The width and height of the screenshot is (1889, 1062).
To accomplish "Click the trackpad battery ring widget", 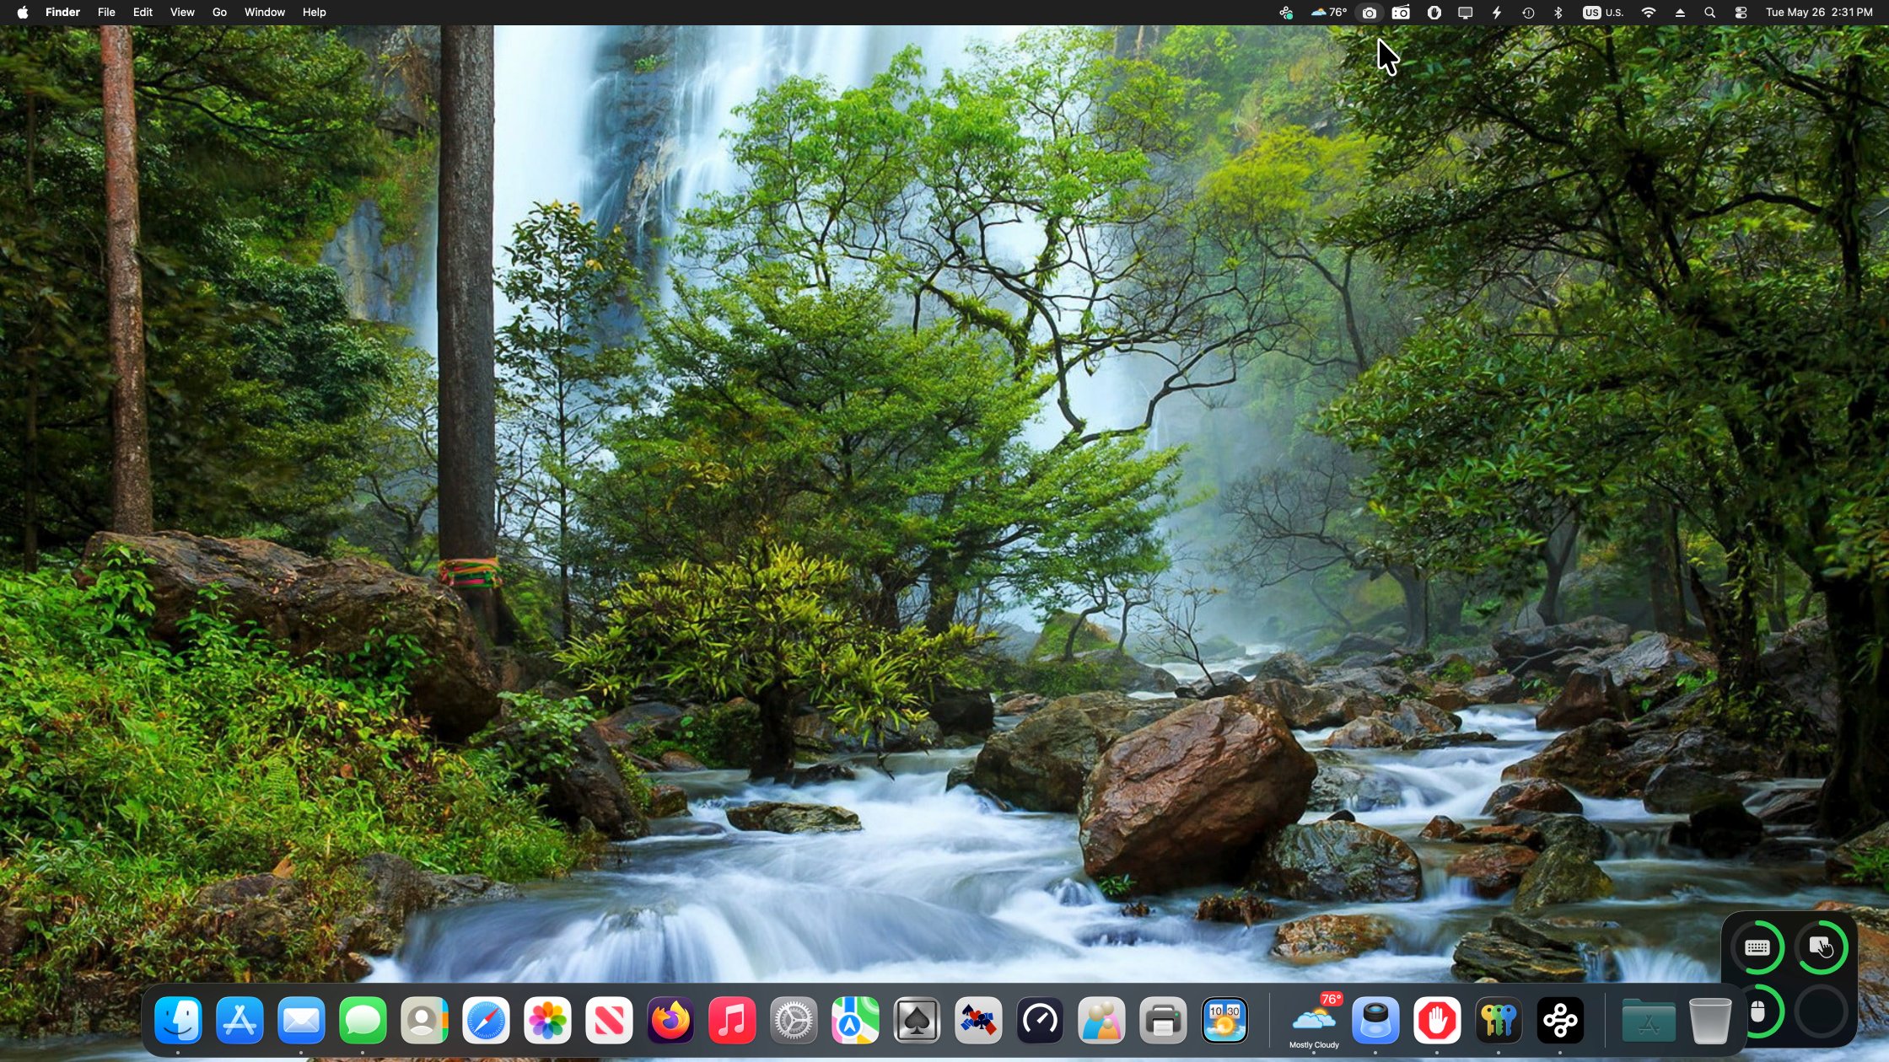I will coord(1822,947).
